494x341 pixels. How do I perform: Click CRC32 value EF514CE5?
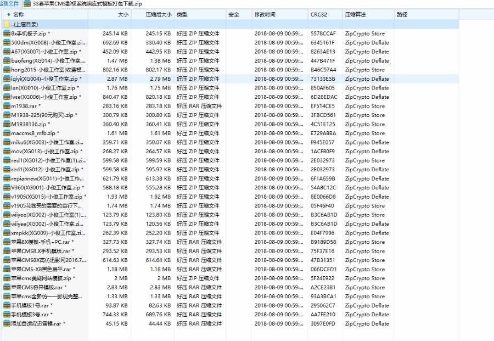[x=323, y=106]
